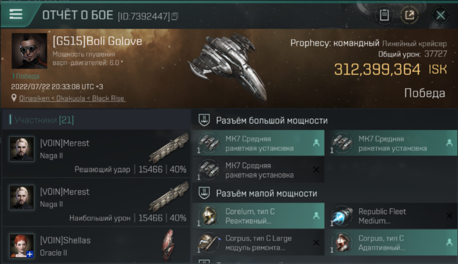The width and height of the screenshot is (458, 264).
Task: Open the clipboard report icon
Action: (x=384, y=15)
